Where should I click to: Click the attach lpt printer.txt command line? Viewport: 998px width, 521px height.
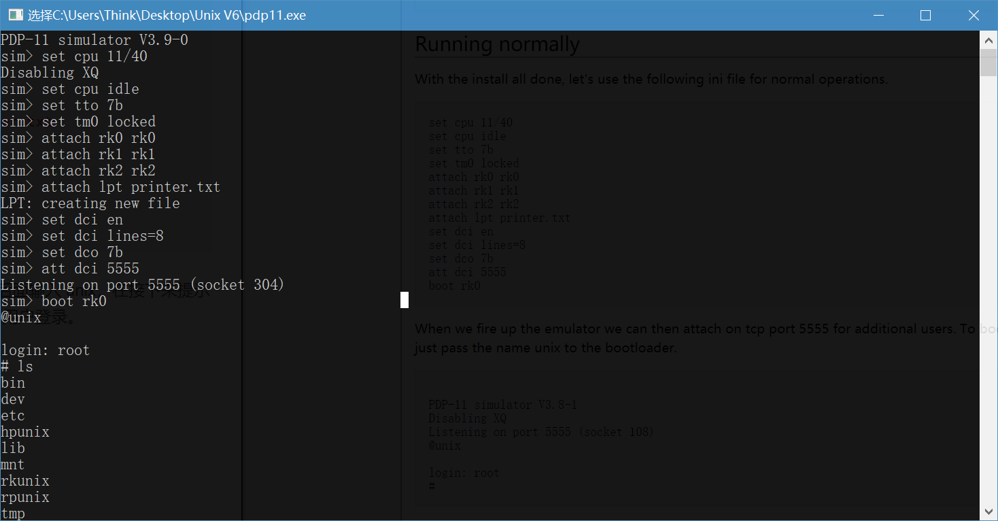click(111, 186)
